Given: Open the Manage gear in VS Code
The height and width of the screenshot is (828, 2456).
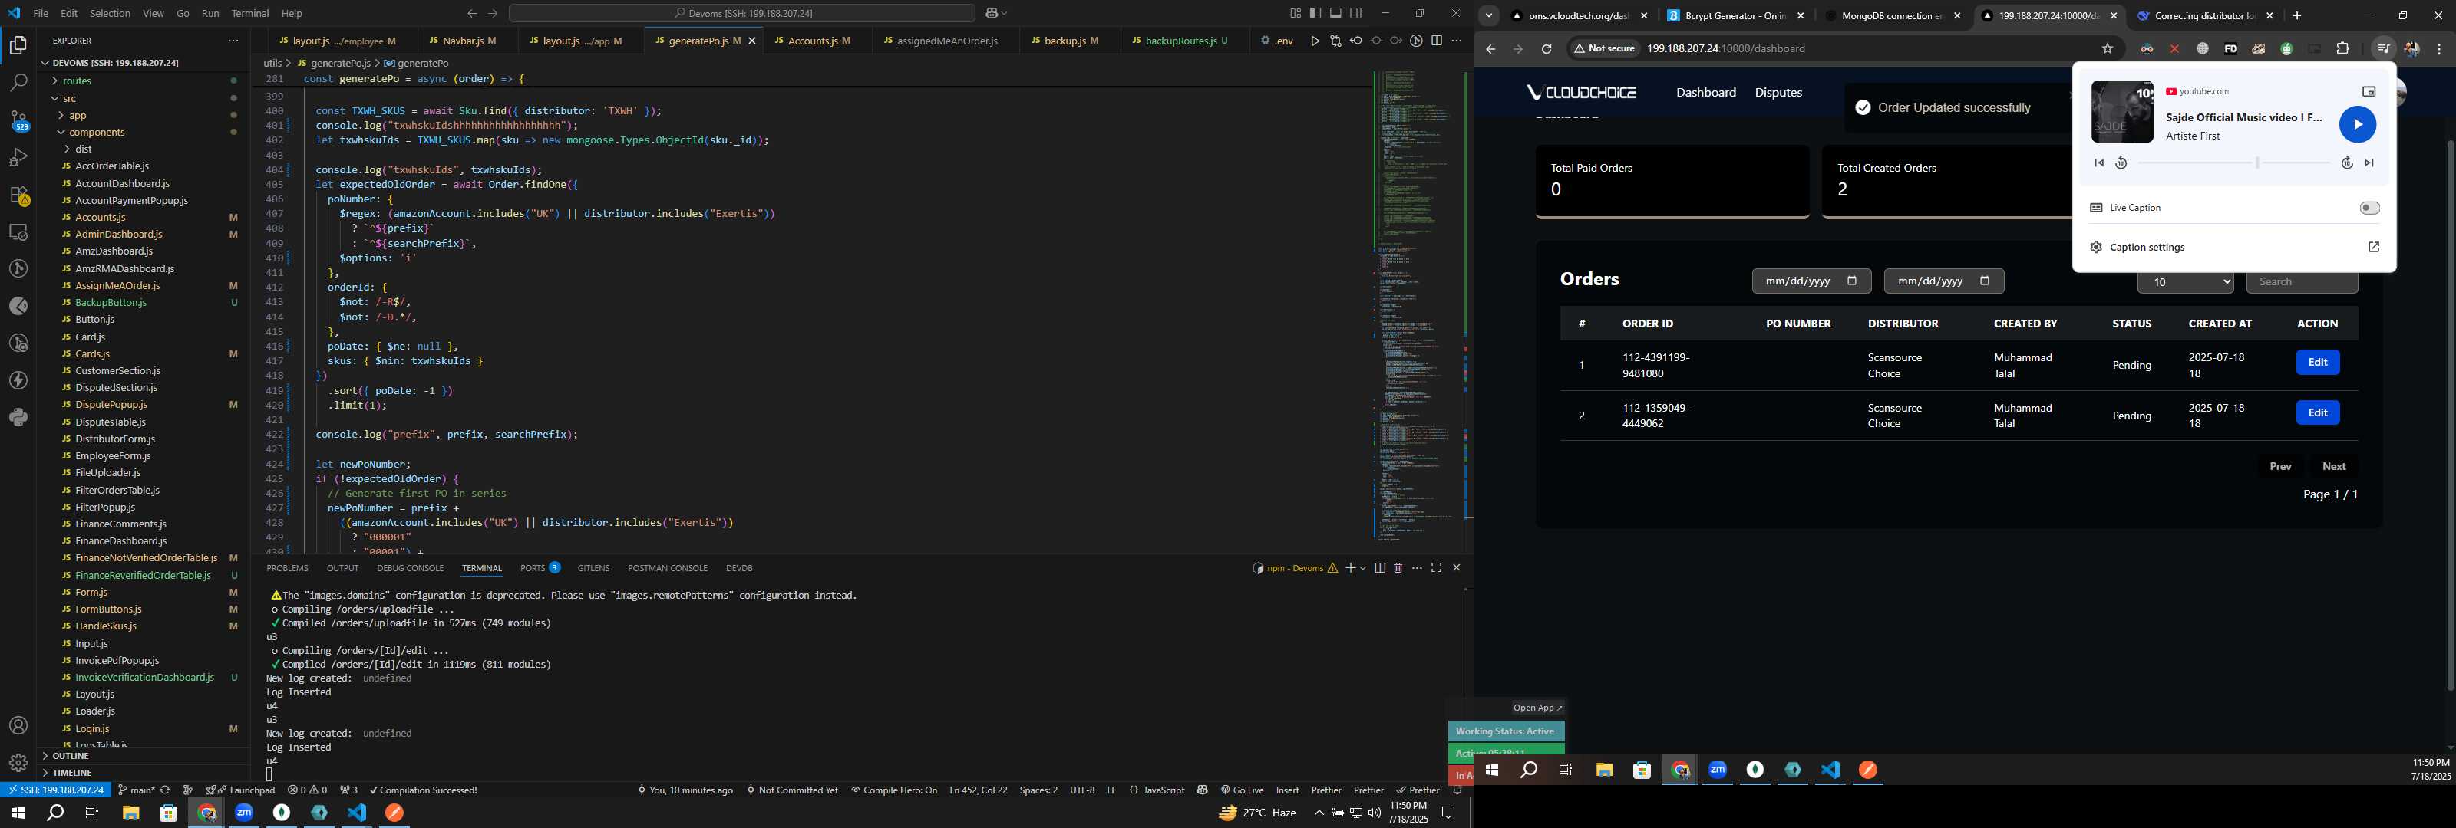Looking at the screenshot, I should click(x=18, y=763).
